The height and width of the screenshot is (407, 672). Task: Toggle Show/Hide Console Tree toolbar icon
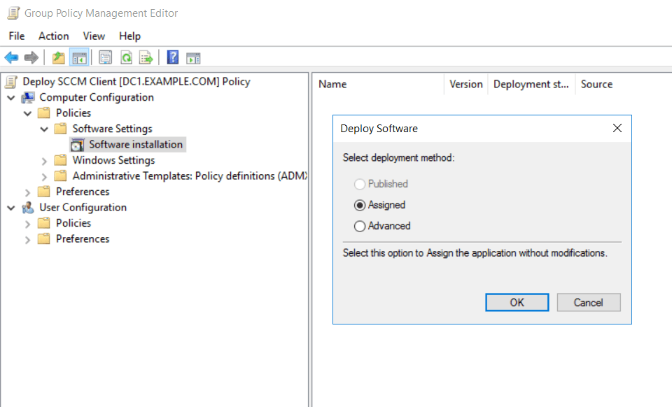tap(79, 58)
